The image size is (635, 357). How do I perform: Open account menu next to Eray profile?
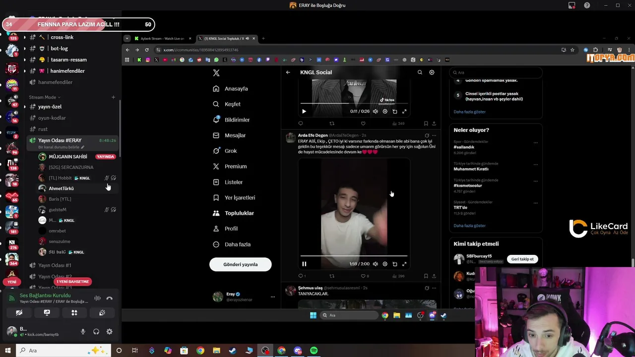(272, 297)
